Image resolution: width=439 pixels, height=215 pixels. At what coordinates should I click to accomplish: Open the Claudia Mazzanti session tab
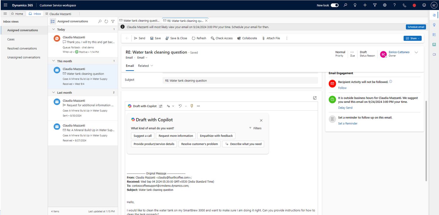[x=58, y=14]
